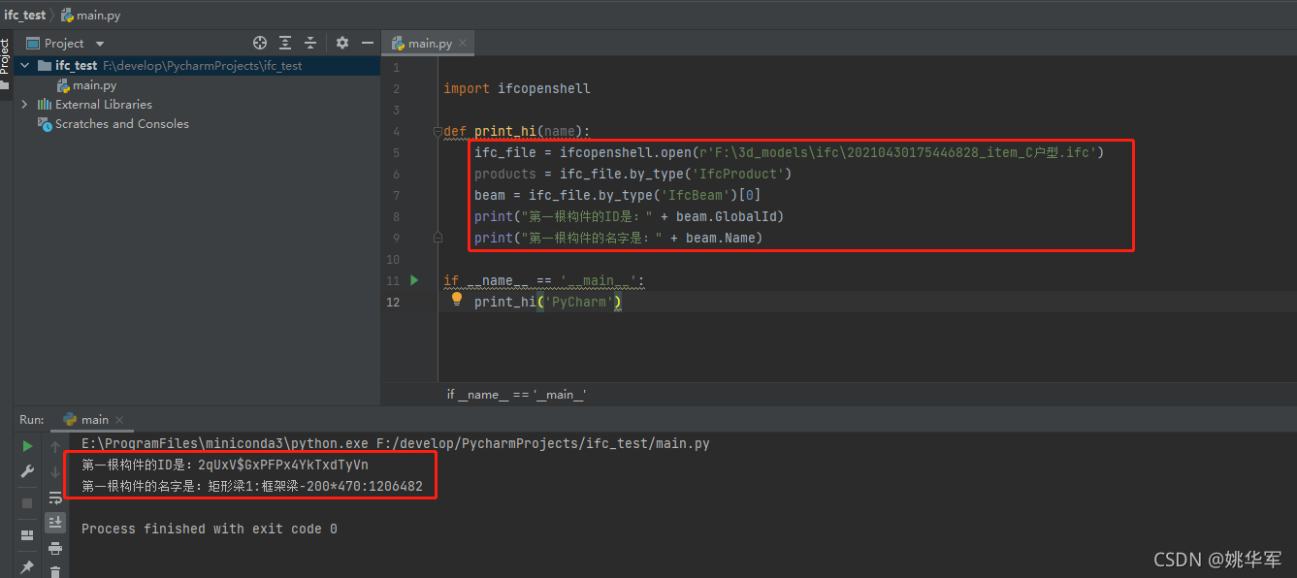The width and height of the screenshot is (1297, 578).
Task: Close the main run tab
Action: [120, 420]
